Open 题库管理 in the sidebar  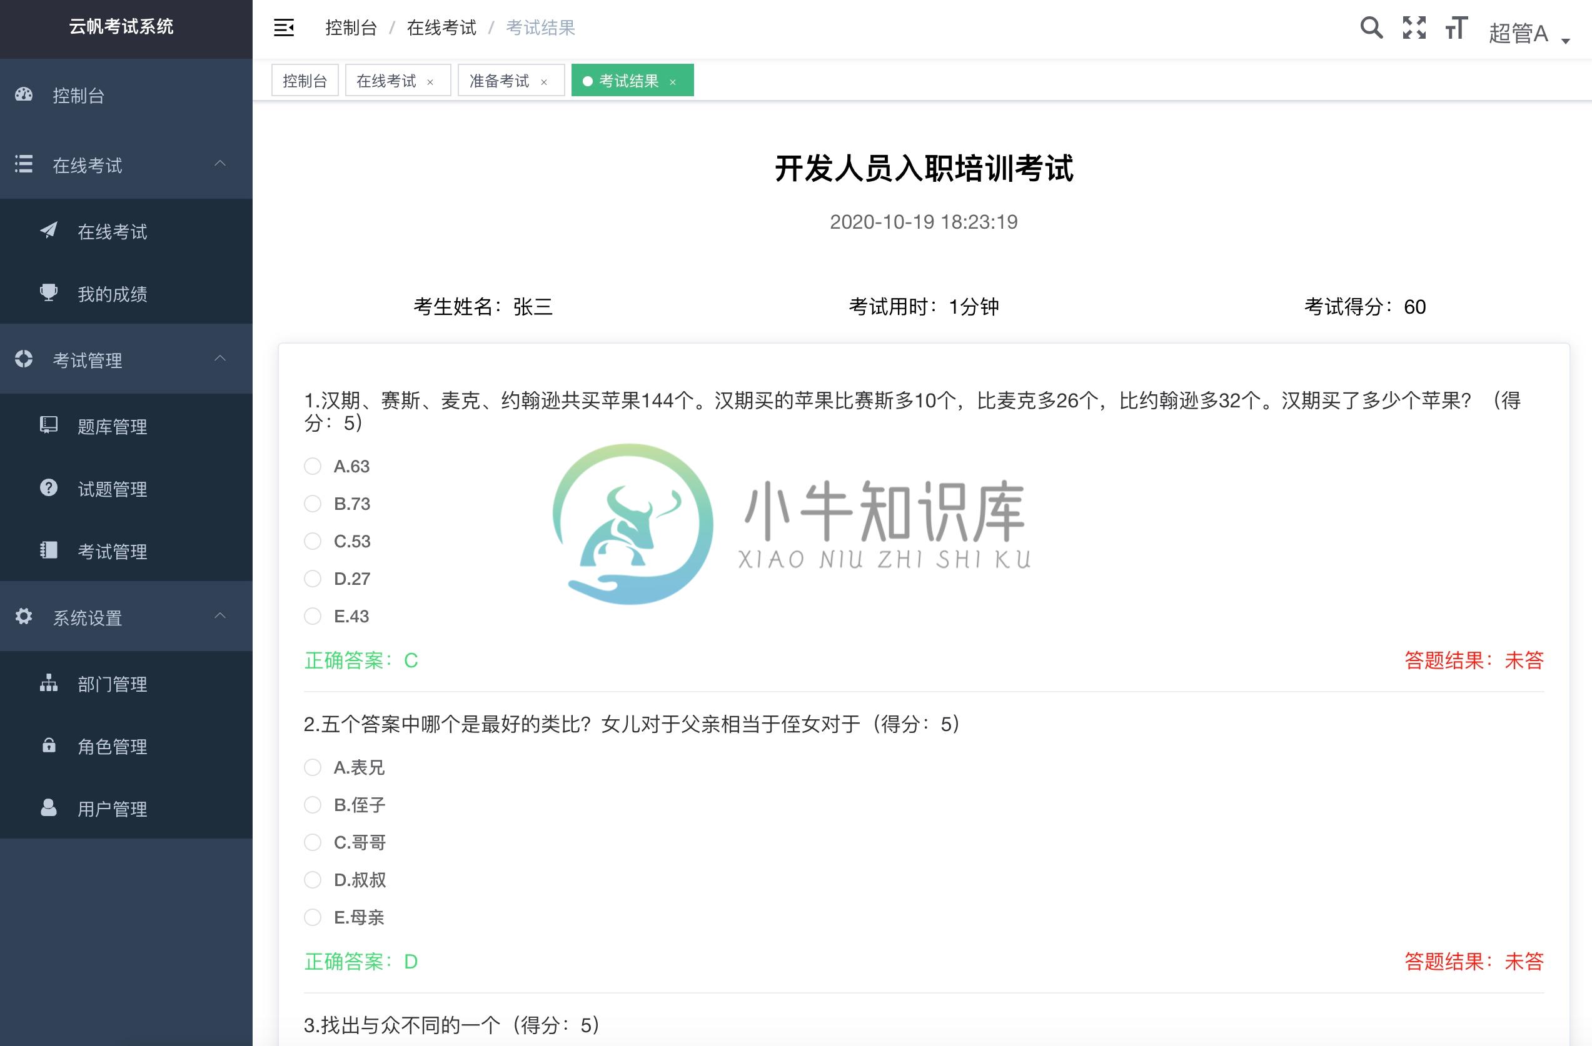tap(126, 426)
